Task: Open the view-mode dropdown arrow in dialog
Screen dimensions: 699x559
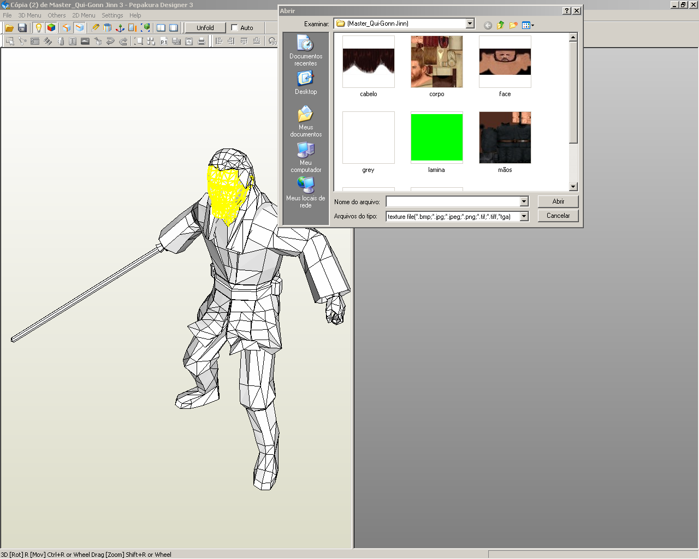Action: 532,25
